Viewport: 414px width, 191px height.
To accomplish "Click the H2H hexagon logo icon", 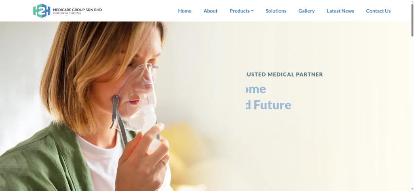I will pyautogui.click(x=42, y=11).
